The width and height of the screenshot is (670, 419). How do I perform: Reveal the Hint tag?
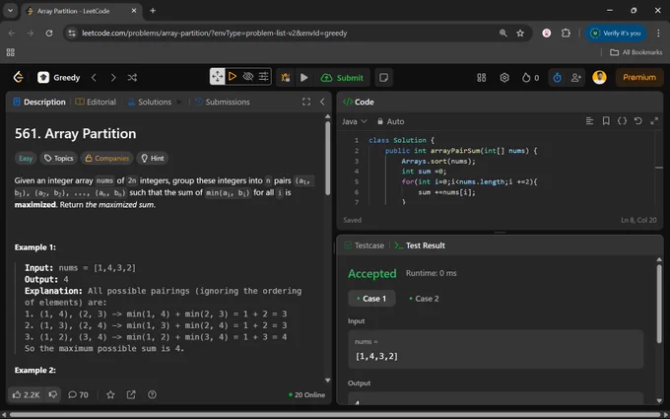(x=152, y=158)
